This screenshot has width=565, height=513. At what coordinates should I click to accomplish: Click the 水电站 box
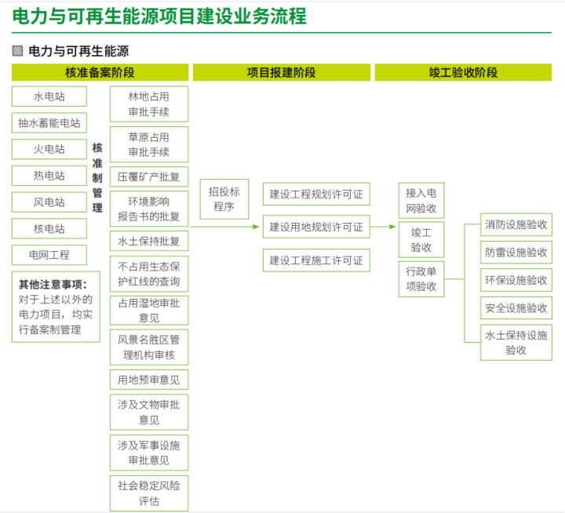pyautogui.click(x=49, y=96)
